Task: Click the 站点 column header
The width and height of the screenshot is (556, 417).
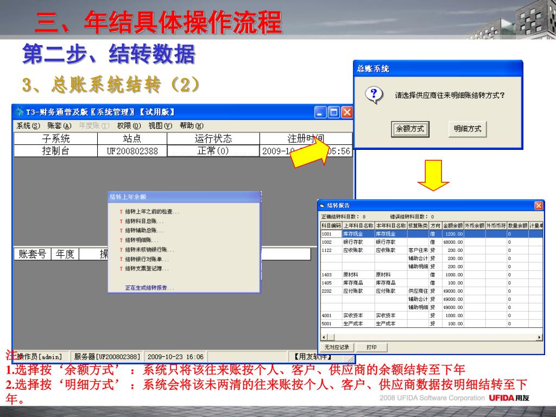Action: click(132, 138)
